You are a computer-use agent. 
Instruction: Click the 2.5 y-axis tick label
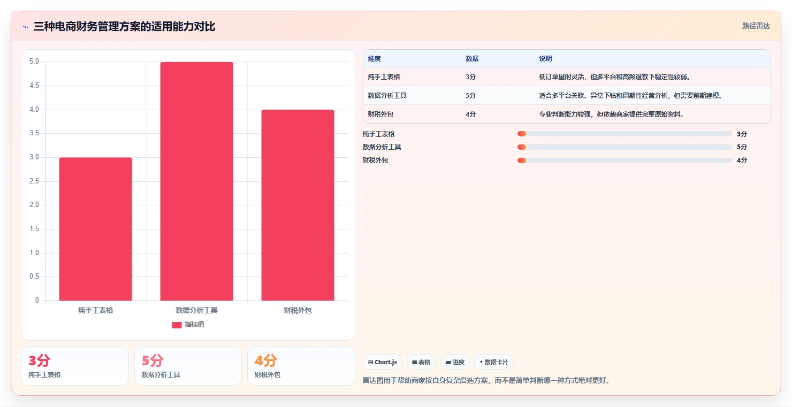click(x=34, y=181)
